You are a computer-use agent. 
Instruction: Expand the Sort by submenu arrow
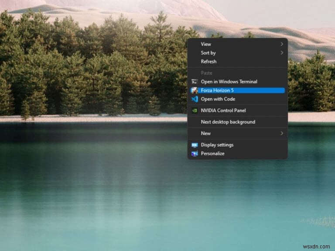click(282, 53)
